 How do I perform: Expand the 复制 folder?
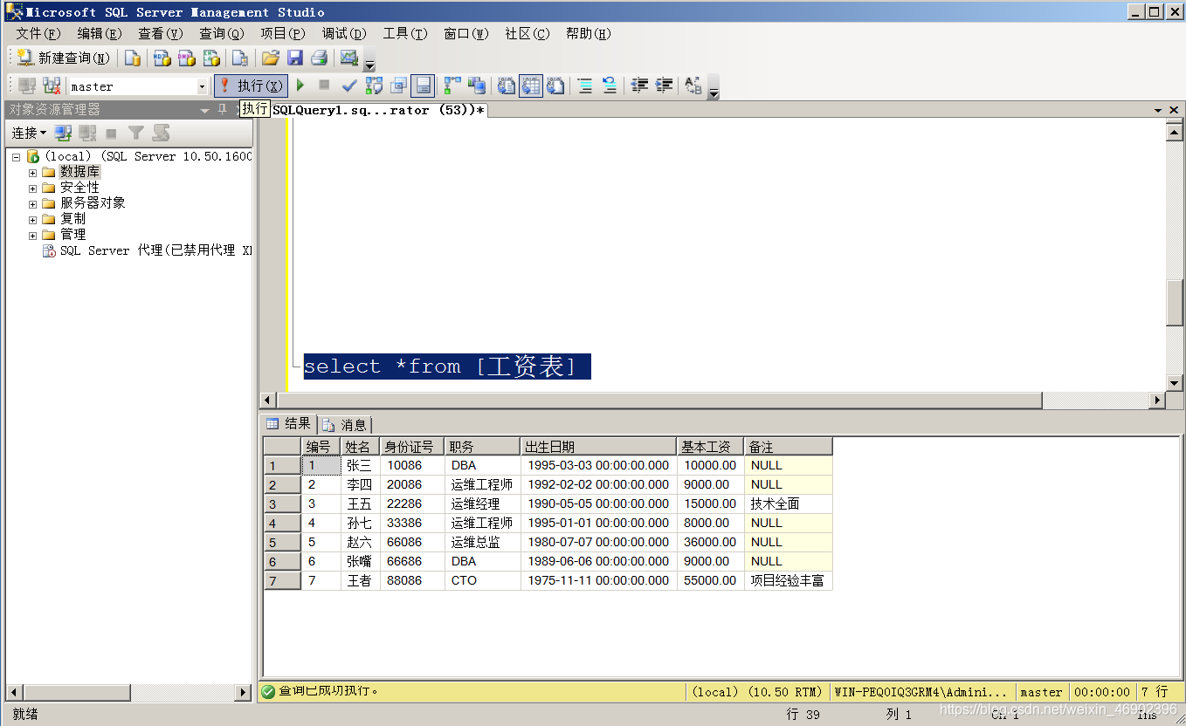click(x=33, y=219)
